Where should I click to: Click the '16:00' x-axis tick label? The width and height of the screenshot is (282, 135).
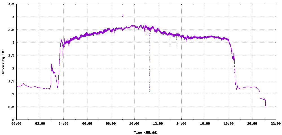[205, 123]
